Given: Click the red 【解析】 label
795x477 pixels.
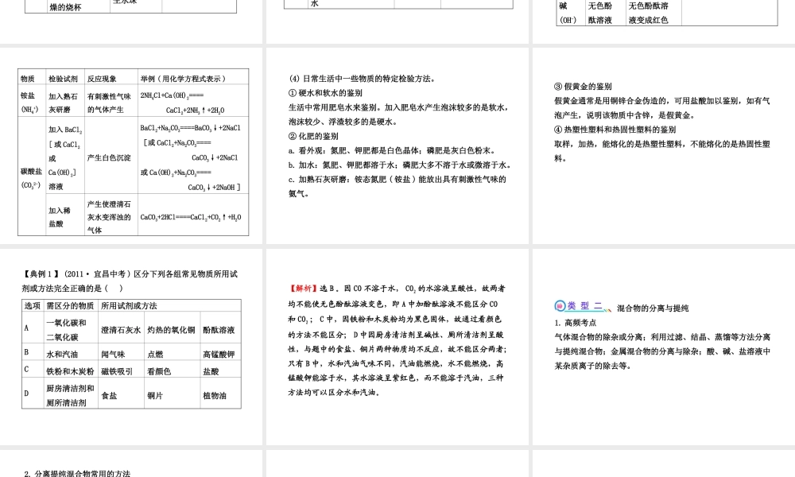Looking at the screenshot, I should (304, 288).
